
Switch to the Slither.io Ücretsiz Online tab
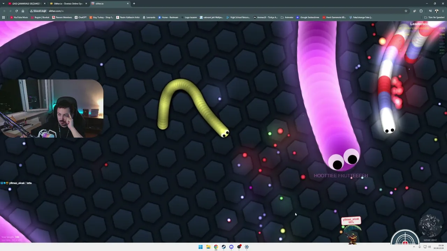point(68,3)
